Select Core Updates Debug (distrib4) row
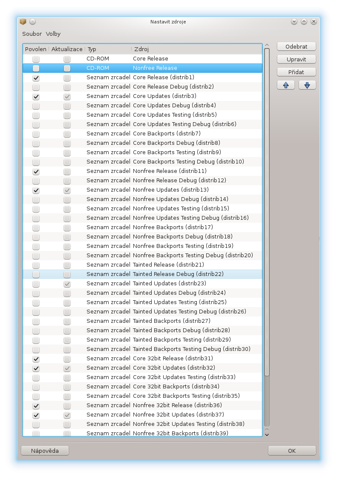337x477 pixels. pos(142,106)
